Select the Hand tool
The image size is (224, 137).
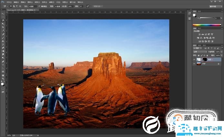click(x=3, y=75)
